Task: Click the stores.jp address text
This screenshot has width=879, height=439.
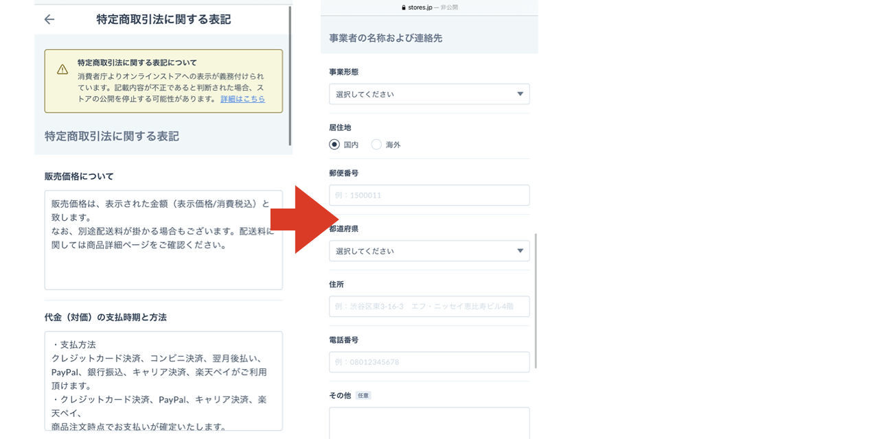Action: [x=419, y=8]
